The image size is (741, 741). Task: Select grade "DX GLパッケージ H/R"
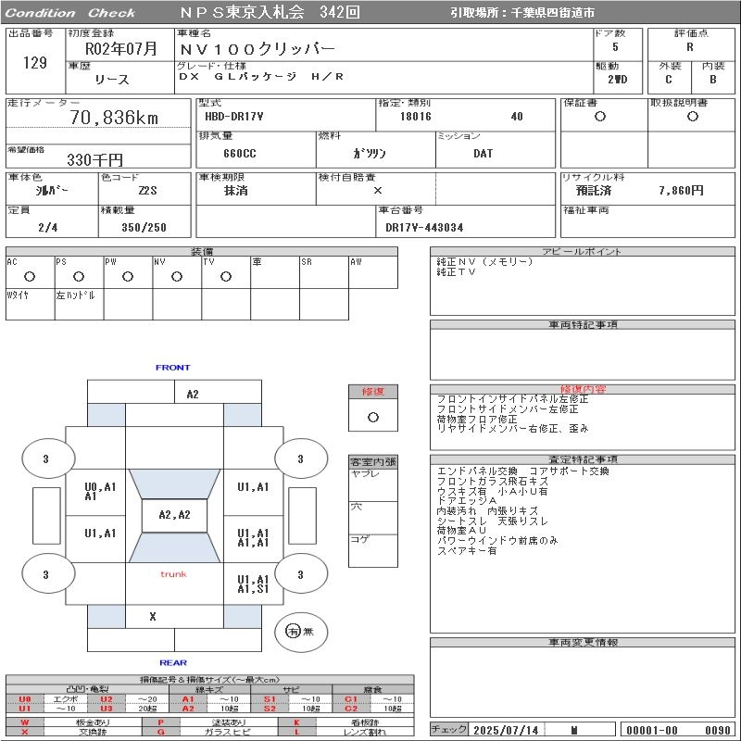[x=261, y=77]
